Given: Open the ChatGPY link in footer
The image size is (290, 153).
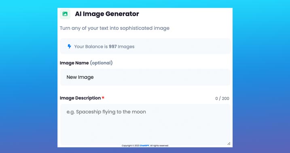Looking at the screenshot, I should point(144,146).
